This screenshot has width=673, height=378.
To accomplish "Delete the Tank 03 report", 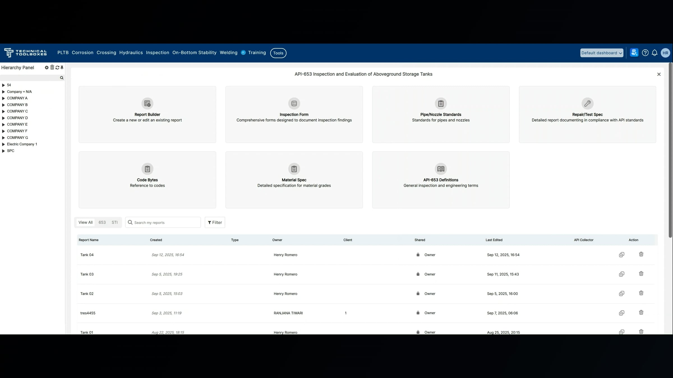I will [641, 274].
